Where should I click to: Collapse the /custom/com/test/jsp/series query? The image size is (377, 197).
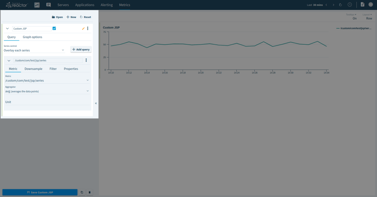click(x=9, y=61)
